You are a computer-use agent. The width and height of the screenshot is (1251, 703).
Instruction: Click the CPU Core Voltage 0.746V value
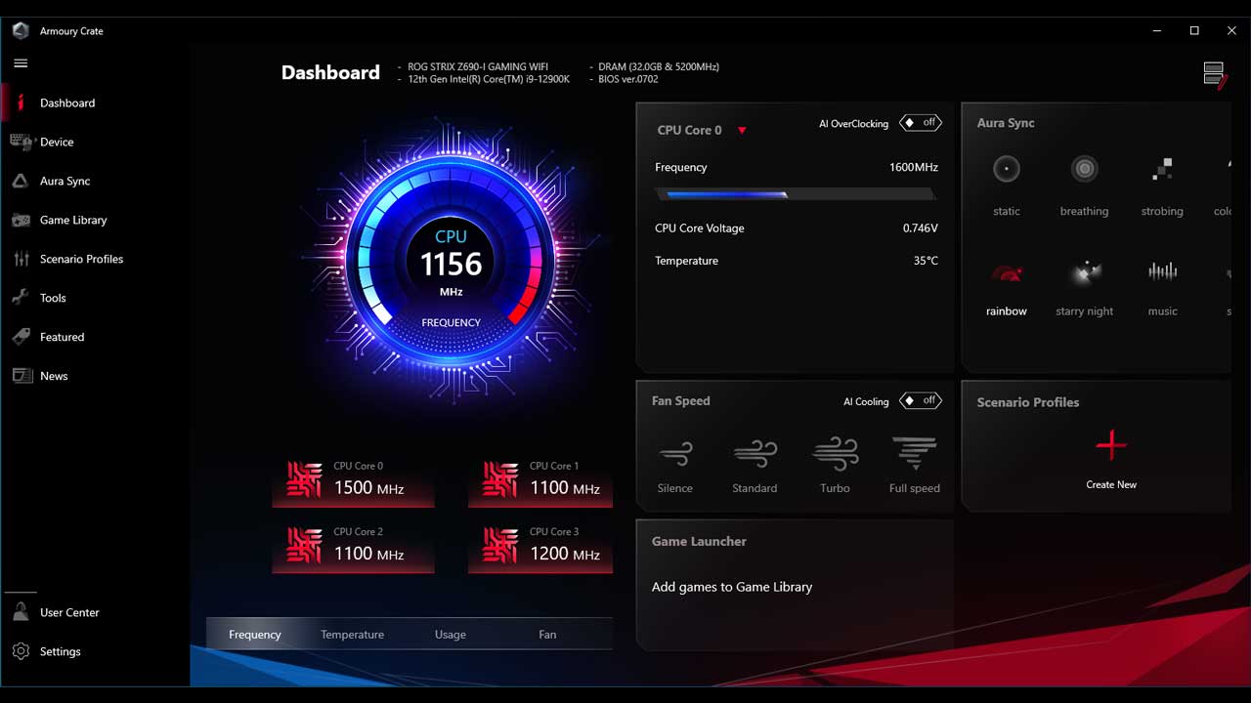(x=920, y=228)
